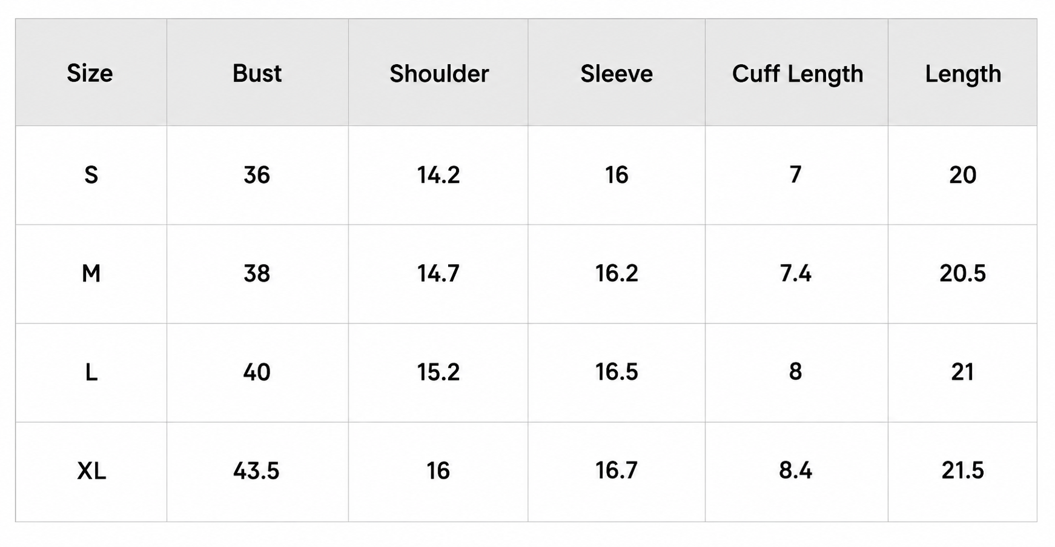Click the Sleeve column header
This screenshot has width=1055, height=547.
coord(617,74)
